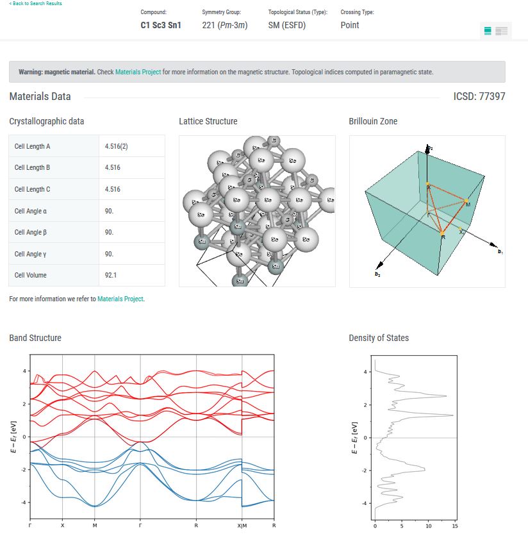Click the lattice structure 3D viewer
528x541 pixels.
(x=257, y=211)
